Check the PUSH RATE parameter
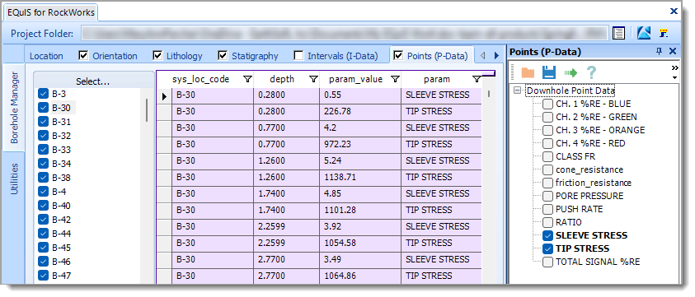695x297 pixels. 548,209
